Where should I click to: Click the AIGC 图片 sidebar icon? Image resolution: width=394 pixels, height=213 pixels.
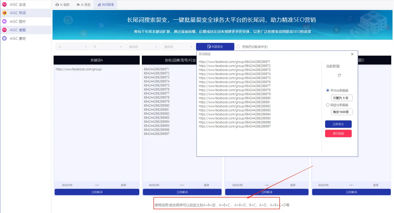point(4,22)
